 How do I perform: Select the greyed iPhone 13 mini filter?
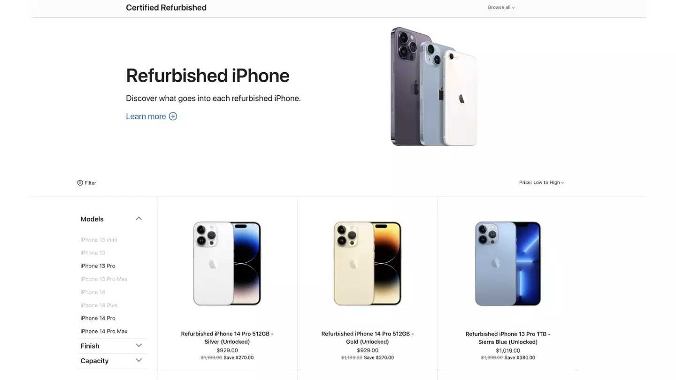(x=99, y=240)
